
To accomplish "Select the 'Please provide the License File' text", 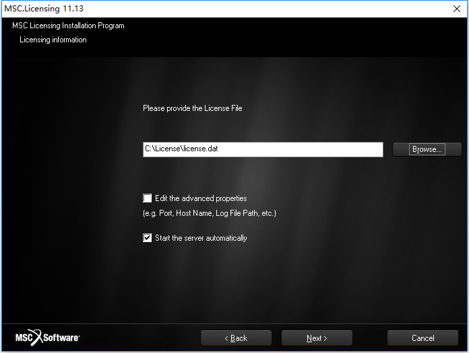I will pos(192,108).
